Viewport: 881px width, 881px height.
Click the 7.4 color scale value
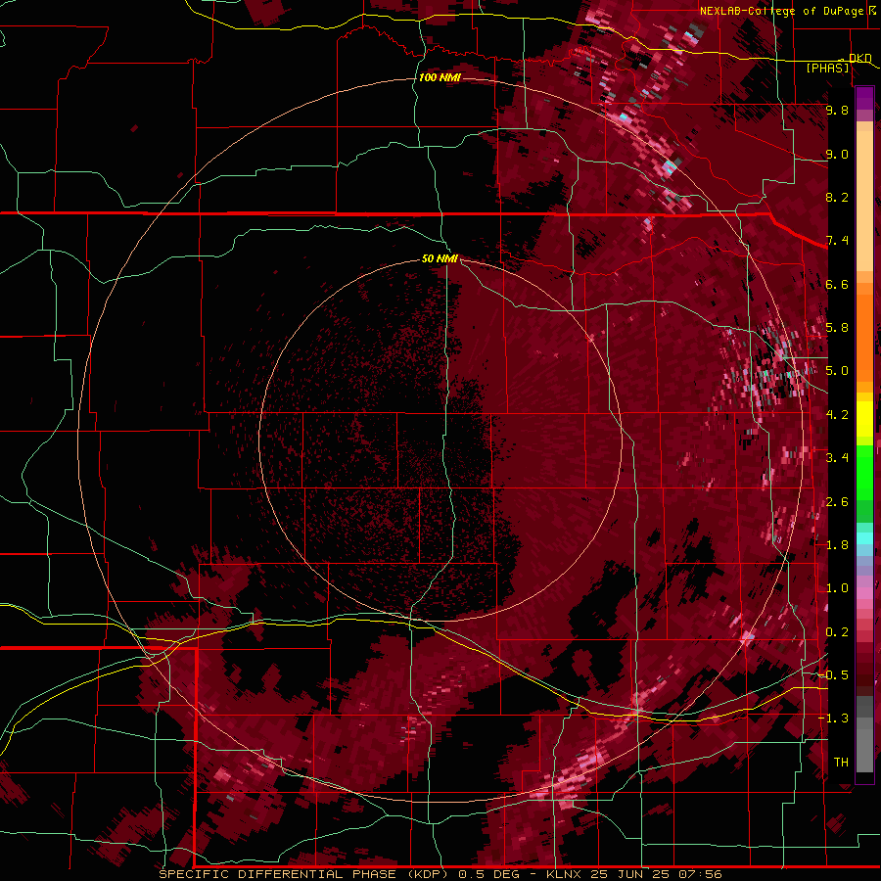point(837,241)
